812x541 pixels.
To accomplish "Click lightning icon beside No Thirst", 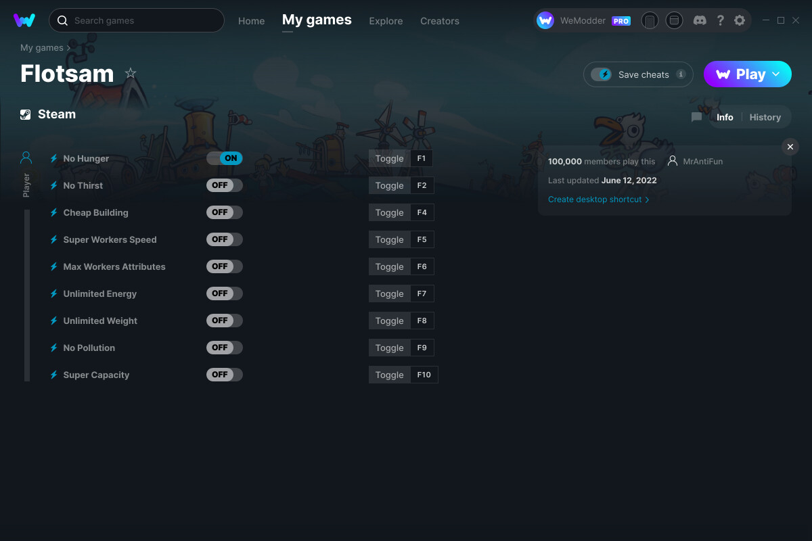I will [54, 185].
